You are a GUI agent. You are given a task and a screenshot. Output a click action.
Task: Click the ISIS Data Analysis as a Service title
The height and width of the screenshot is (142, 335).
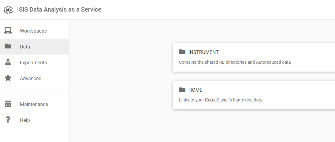click(x=59, y=9)
